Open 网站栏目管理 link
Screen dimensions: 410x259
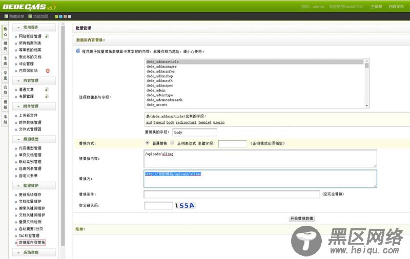[30, 36]
